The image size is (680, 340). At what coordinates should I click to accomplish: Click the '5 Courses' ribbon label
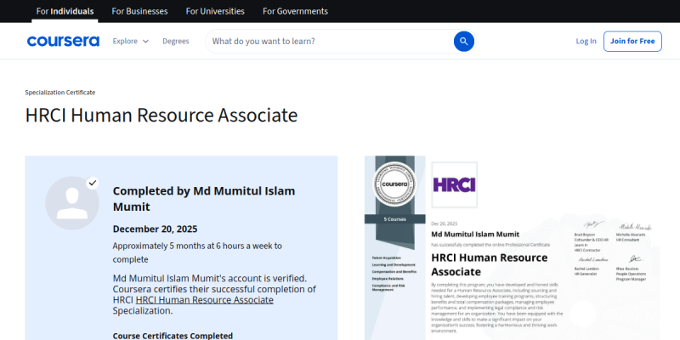point(394,219)
